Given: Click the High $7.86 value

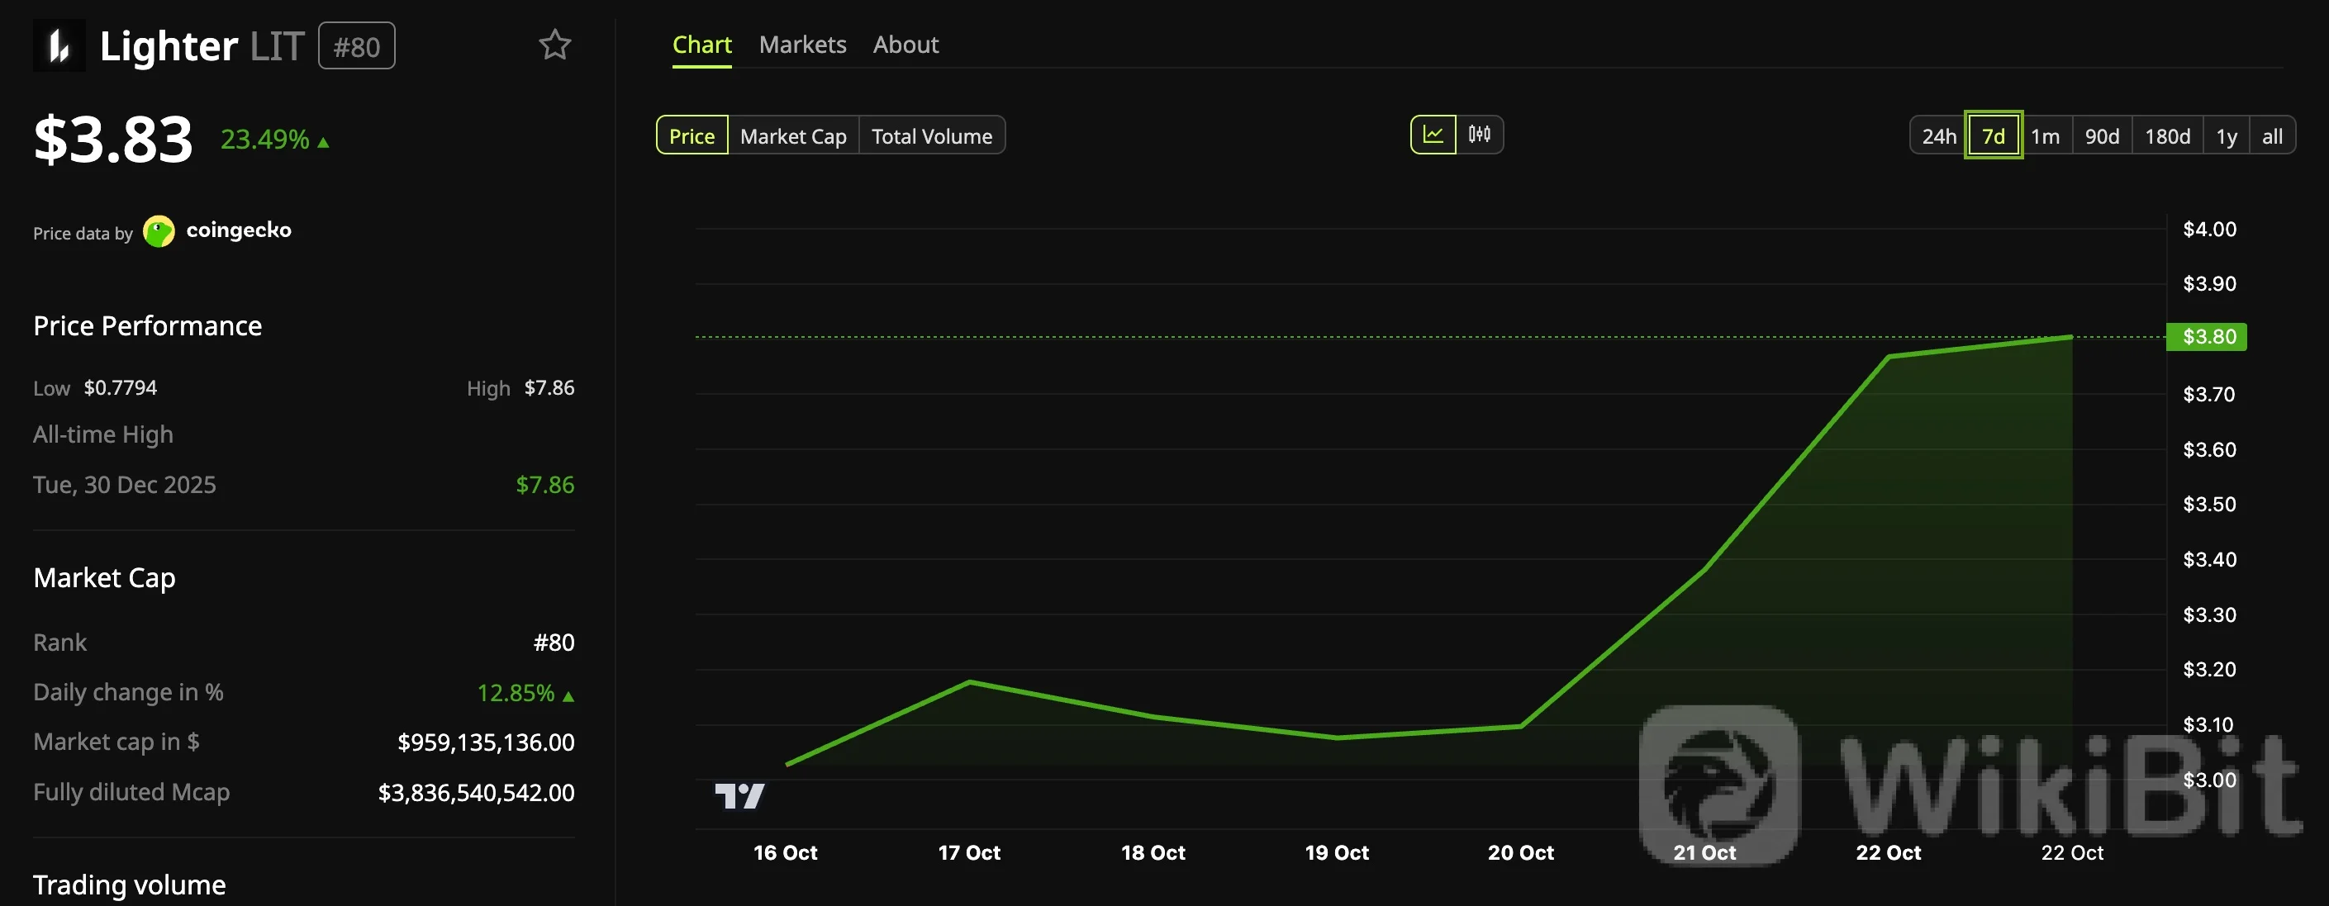Looking at the screenshot, I should pyautogui.click(x=549, y=388).
